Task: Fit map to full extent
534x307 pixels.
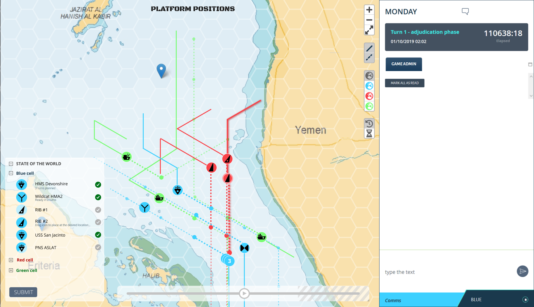Action: pos(369,30)
